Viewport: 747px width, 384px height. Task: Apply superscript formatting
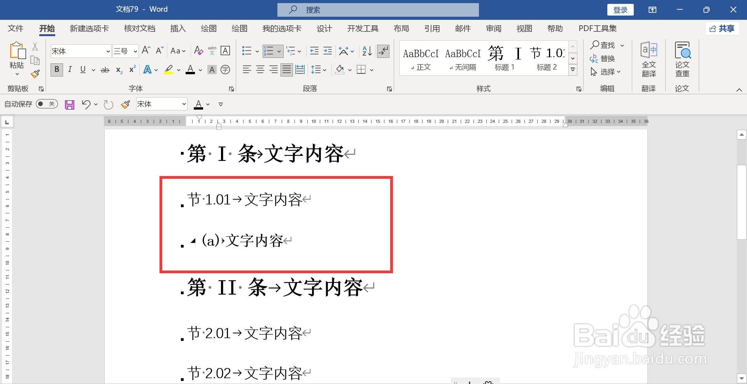pyautogui.click(x=132, y=70)
